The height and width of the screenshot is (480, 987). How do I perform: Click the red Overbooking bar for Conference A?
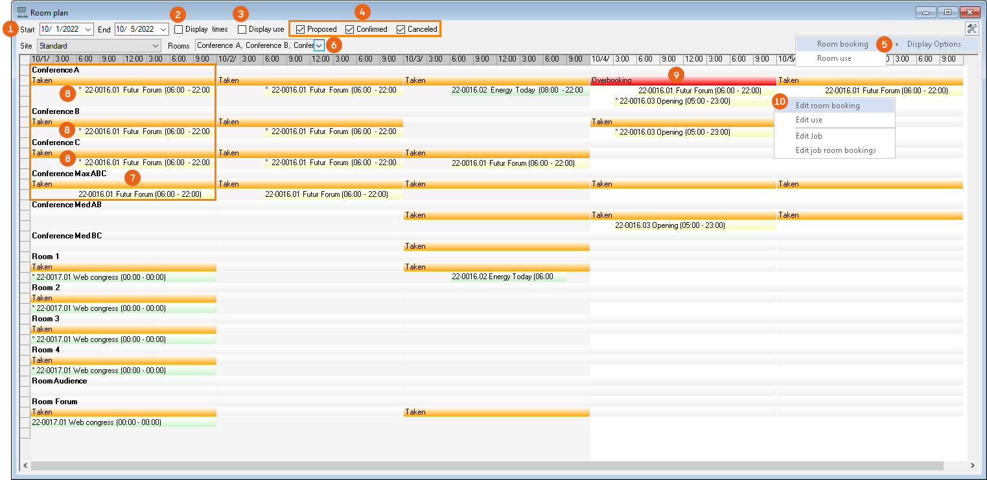682,80
